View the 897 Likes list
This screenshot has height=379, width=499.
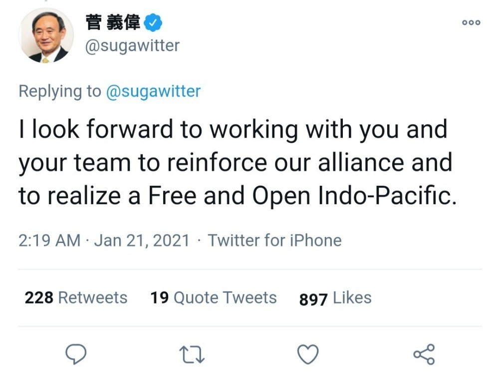335,298
